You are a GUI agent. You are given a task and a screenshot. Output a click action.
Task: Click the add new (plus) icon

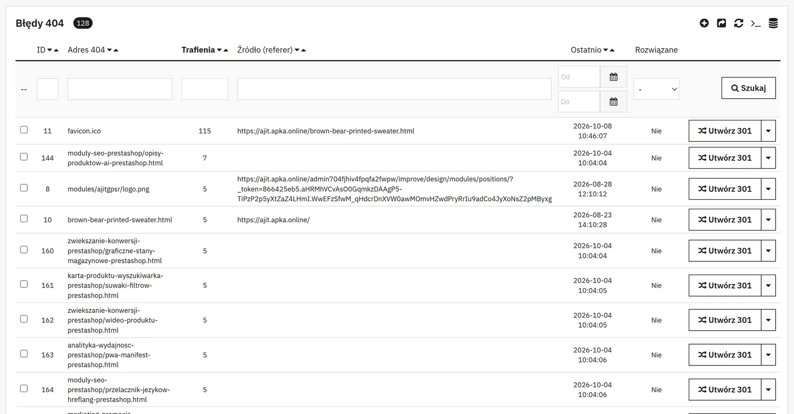(x=704, y=23)
